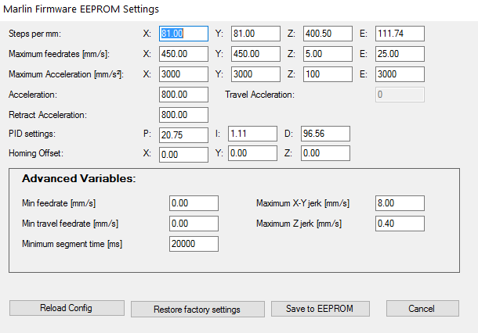Click Restore factory settings button

click(197, 310)
